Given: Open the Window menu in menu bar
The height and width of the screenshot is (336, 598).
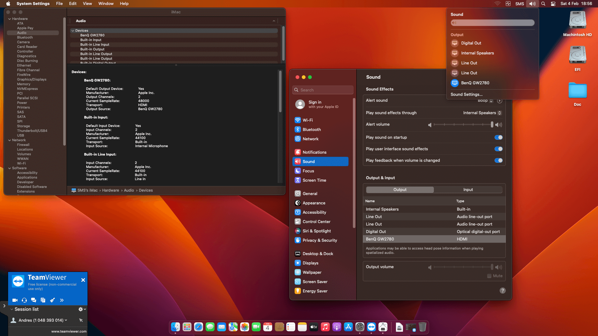Looking at the screenshot, I should pos(106,4).
